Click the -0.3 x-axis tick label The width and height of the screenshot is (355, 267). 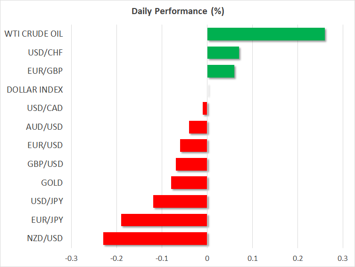[71, 258]
